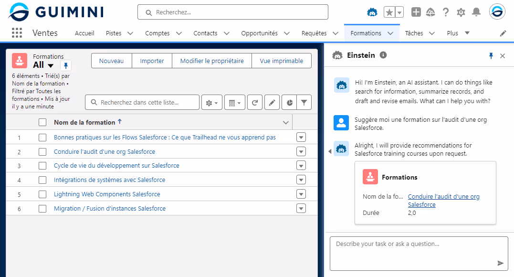The image size is (514, 277).
Task: Open Conduire l'audit link in Einstein card
Action: point(443,200)
